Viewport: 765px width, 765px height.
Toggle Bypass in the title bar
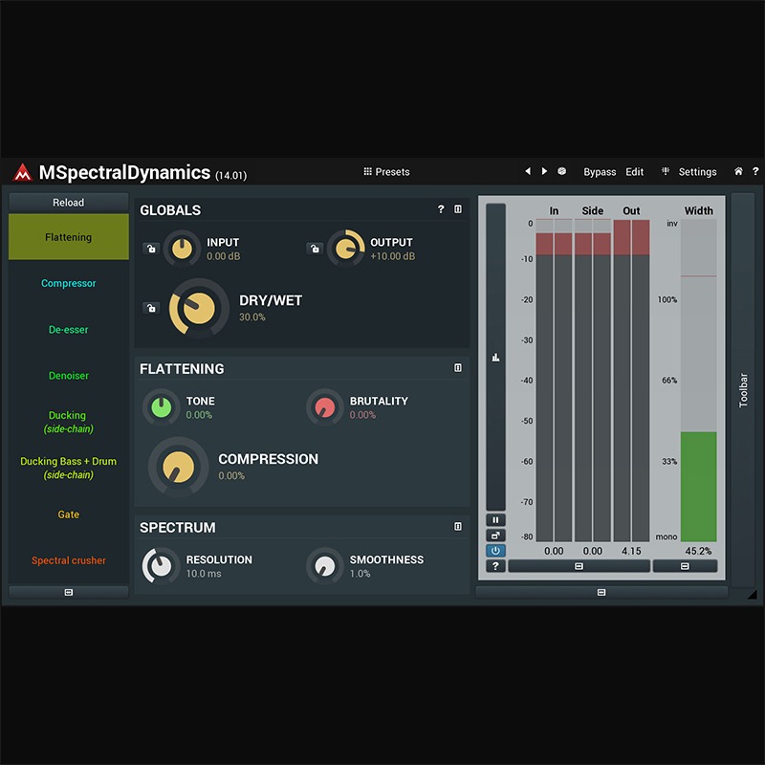(600, 172)
